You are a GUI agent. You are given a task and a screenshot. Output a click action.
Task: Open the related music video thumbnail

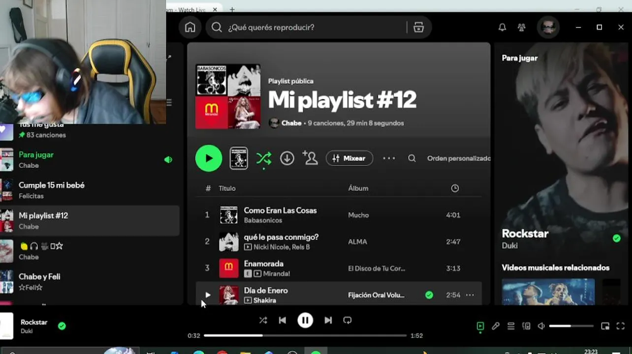[x=548, y=292]
